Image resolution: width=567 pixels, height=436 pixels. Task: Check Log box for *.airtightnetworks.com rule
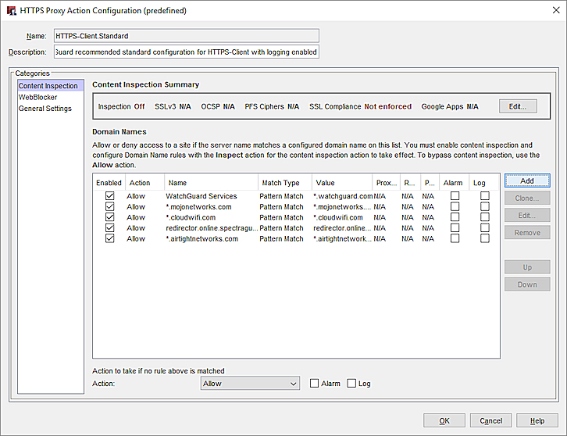click(x=485, y=239)
